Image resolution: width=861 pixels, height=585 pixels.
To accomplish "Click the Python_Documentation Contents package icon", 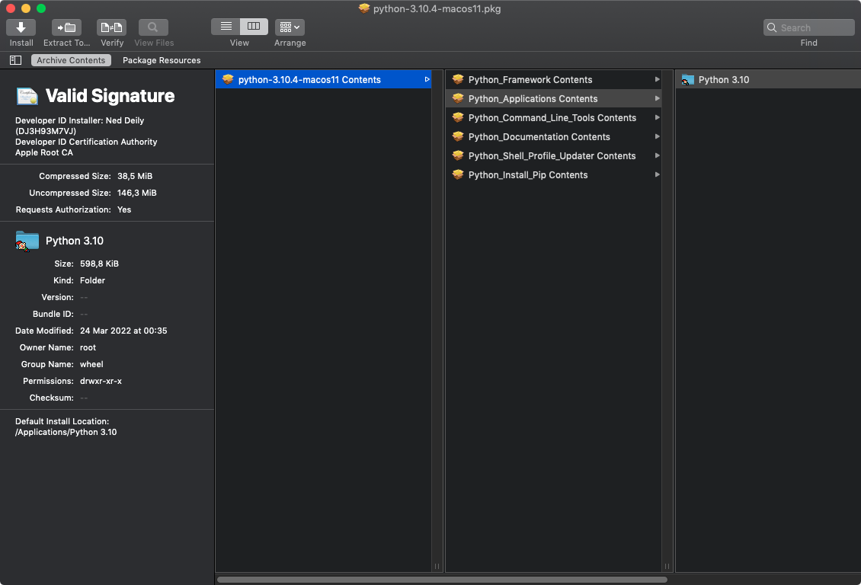I will (x=457, y=136).
